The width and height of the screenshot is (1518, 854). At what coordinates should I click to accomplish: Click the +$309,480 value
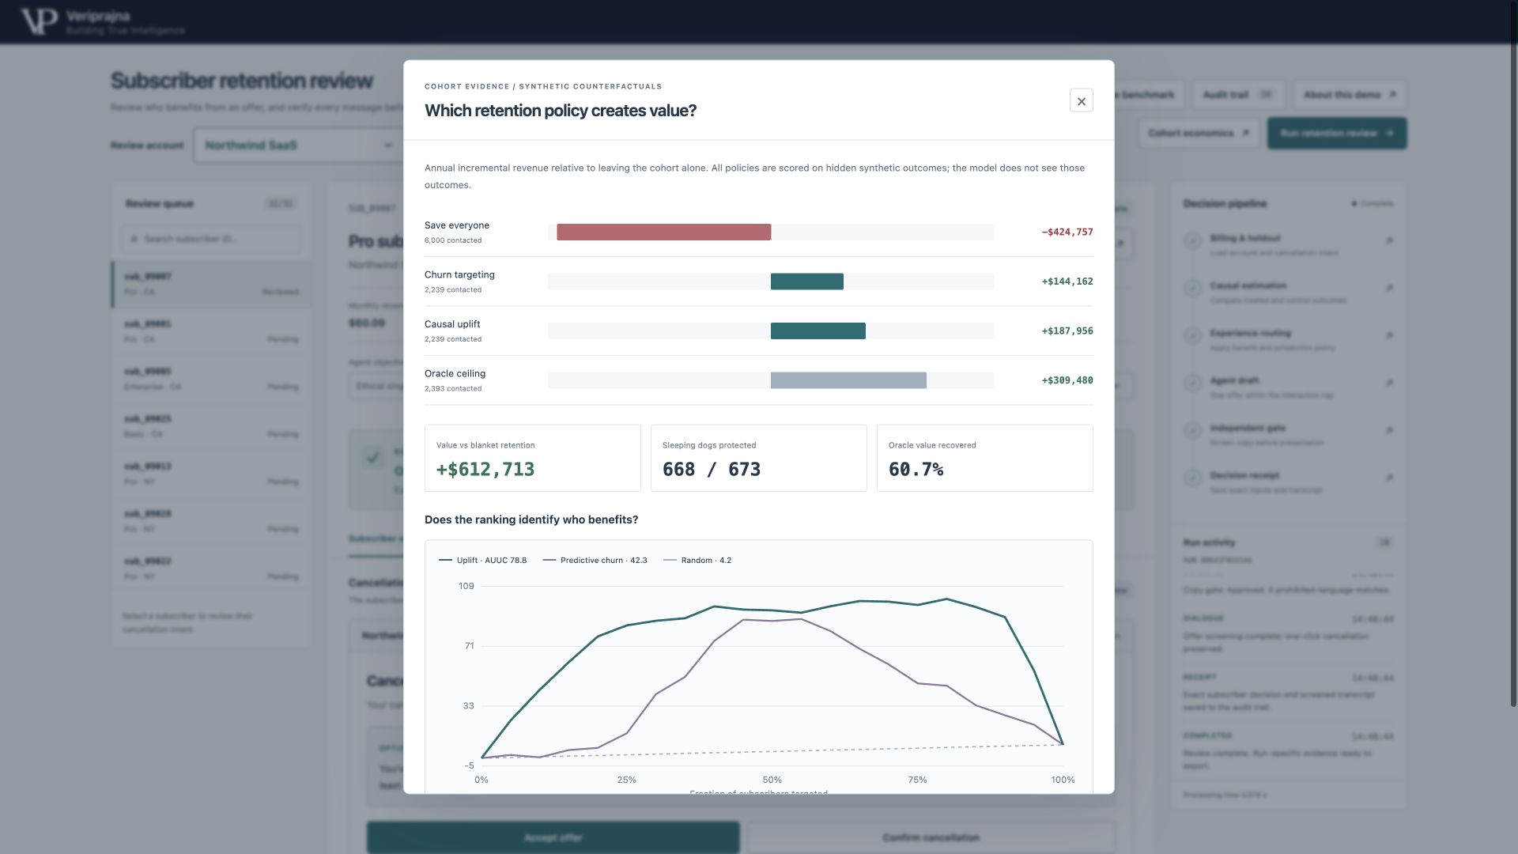[x=1067, y=380]
